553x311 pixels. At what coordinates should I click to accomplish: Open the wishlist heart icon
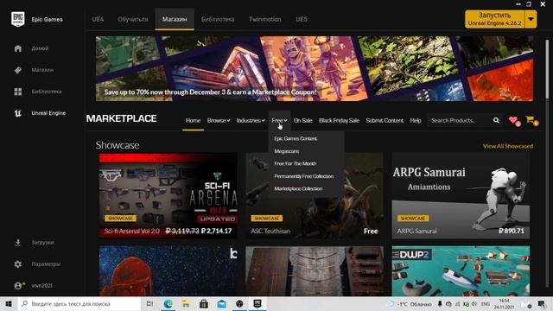pos(514,120)
